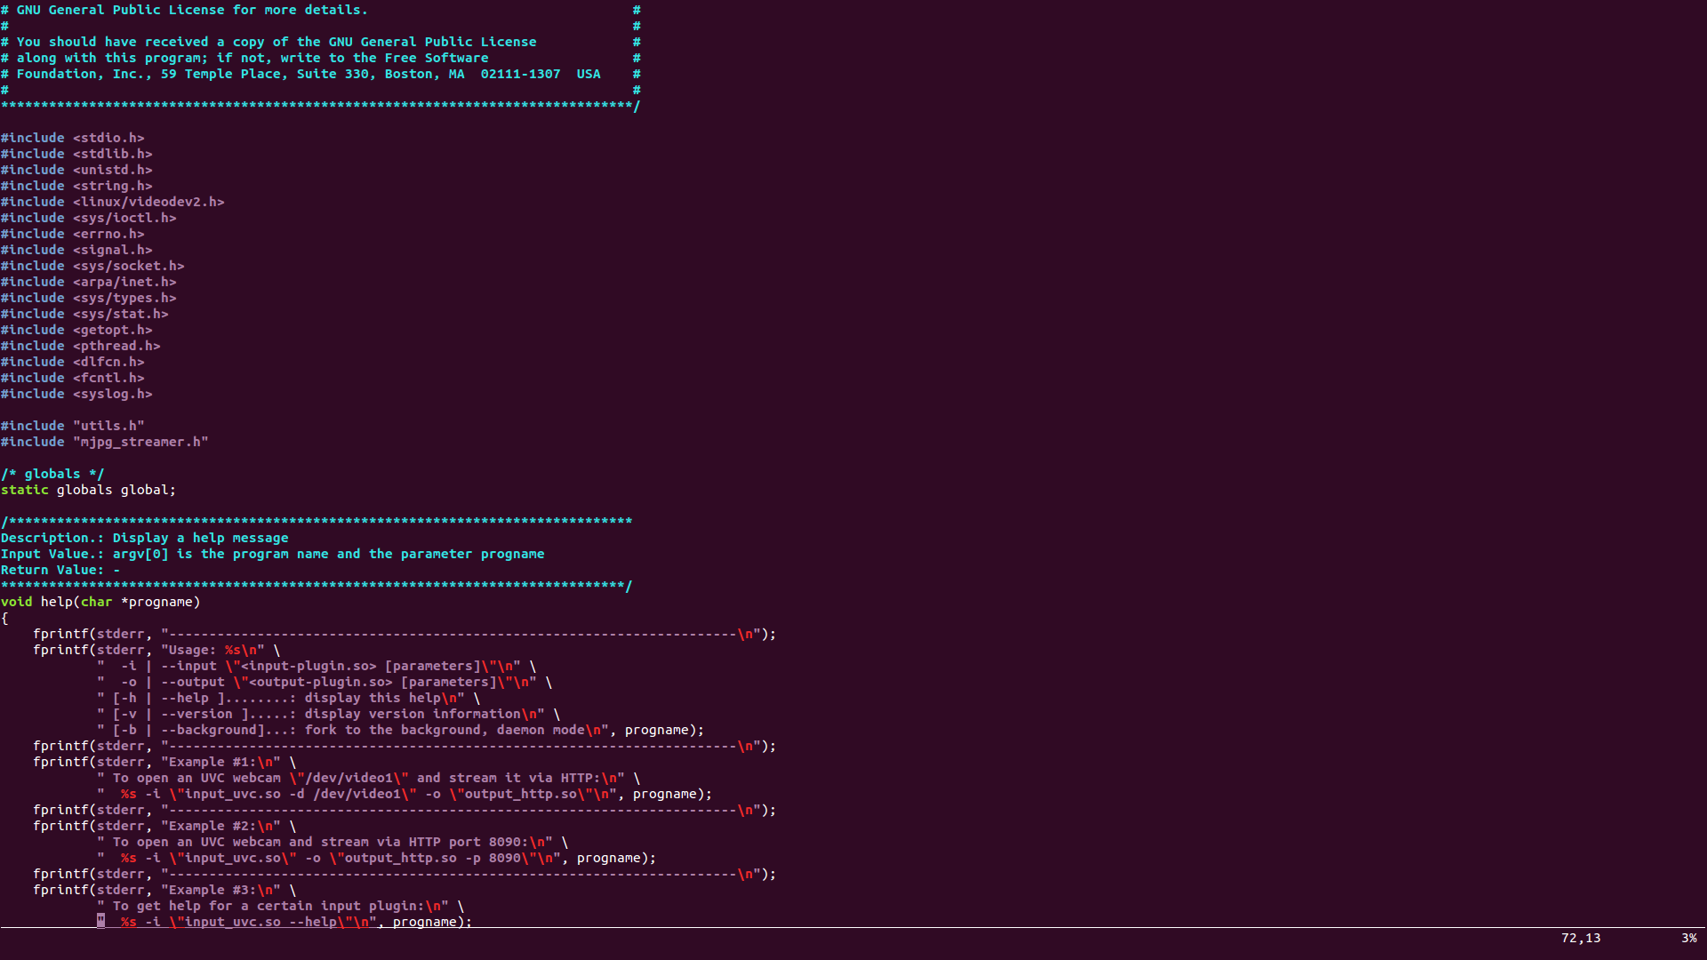
Task: Click the /* globals */ comment
Action: click(52, 474)
